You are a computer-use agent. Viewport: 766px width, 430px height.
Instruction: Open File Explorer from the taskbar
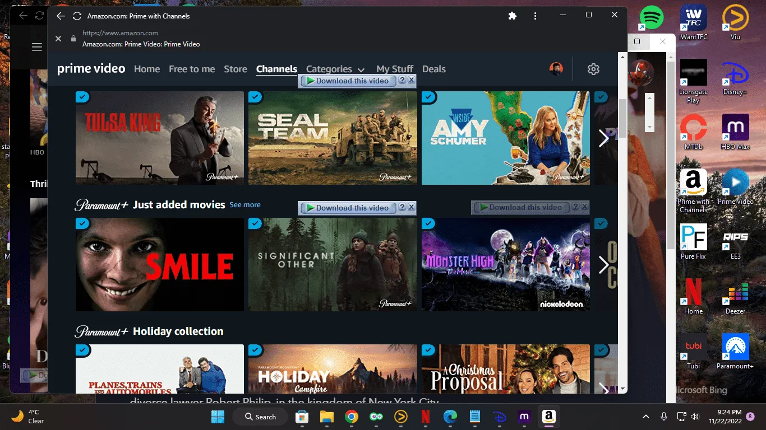coord(327,417)
